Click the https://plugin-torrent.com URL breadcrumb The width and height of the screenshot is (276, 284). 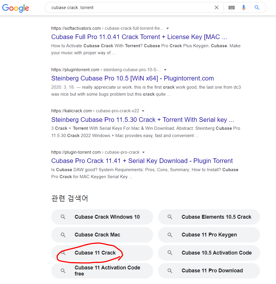95,152
